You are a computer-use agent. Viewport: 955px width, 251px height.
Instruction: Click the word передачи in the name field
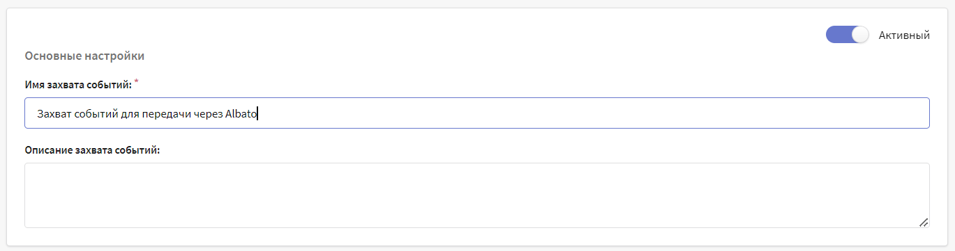pyautogui.click(x=165, y=113)
